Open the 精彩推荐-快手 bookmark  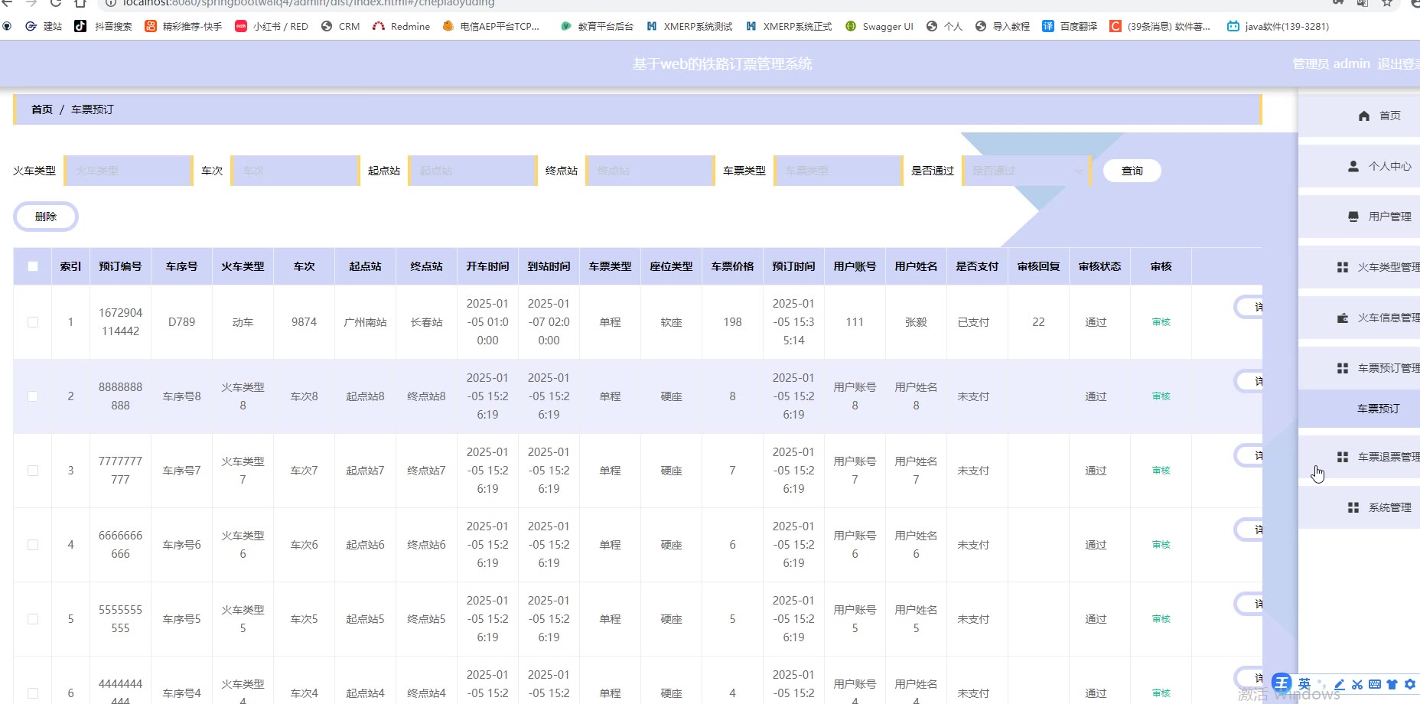coord(184,26)
